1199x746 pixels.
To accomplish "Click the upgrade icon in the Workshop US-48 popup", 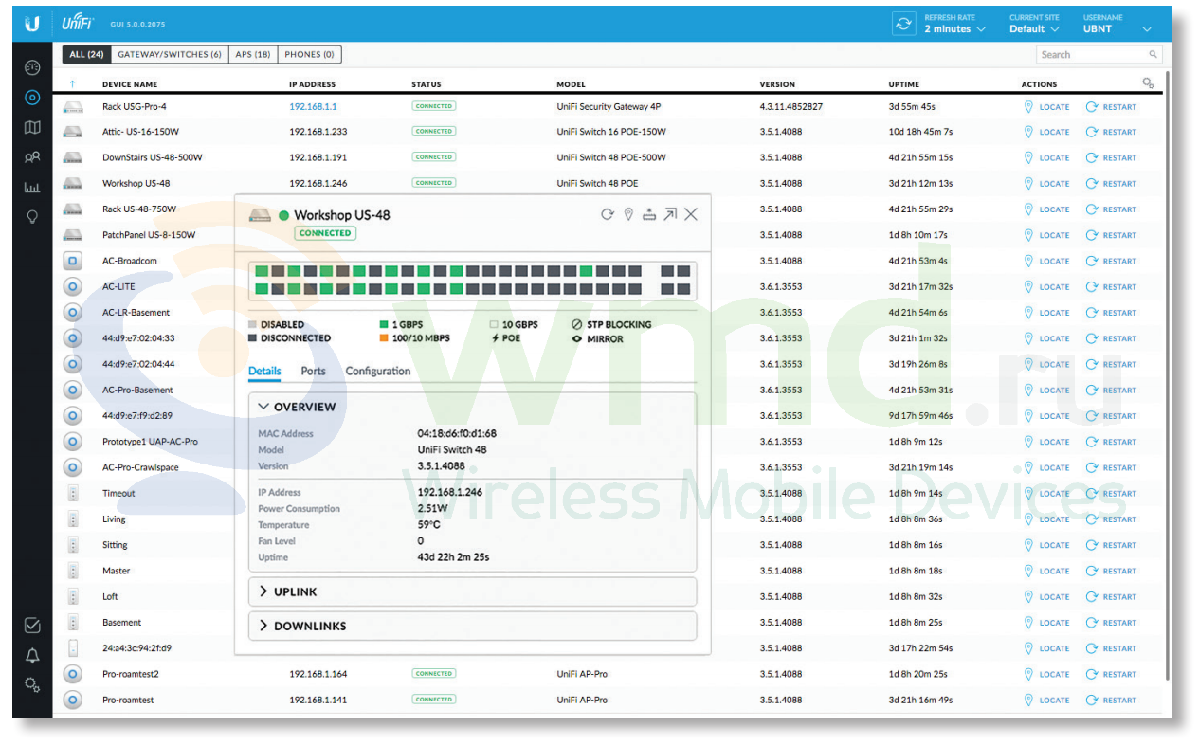I will (649, 214).
